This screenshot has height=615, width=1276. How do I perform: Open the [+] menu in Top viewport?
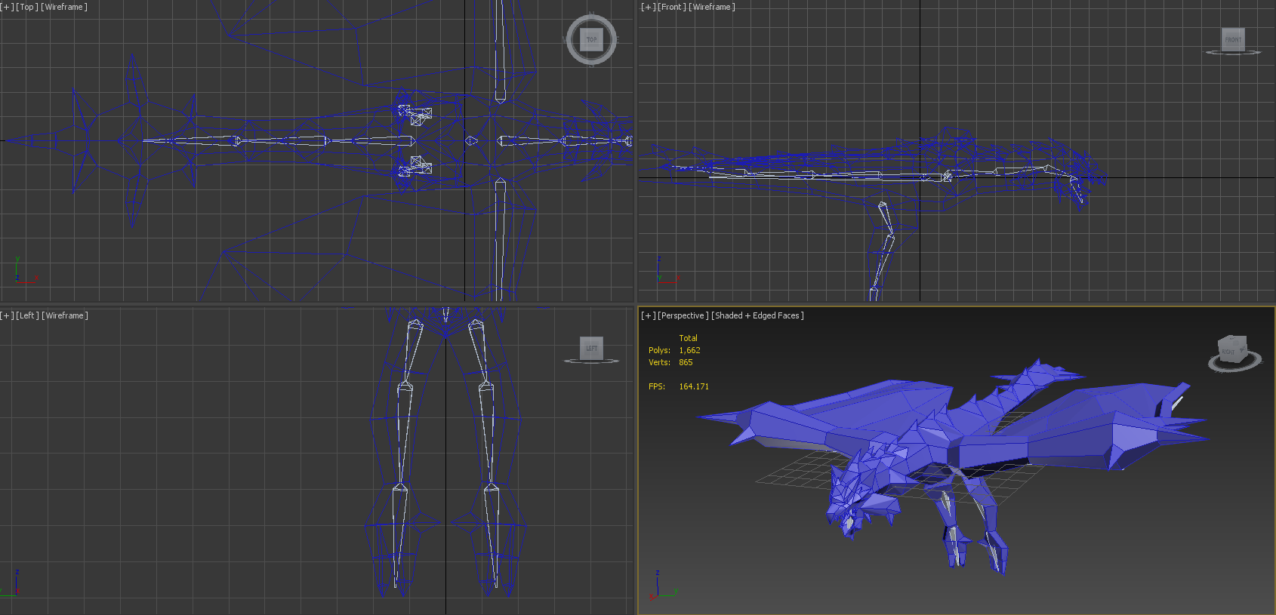pos(7,7)
